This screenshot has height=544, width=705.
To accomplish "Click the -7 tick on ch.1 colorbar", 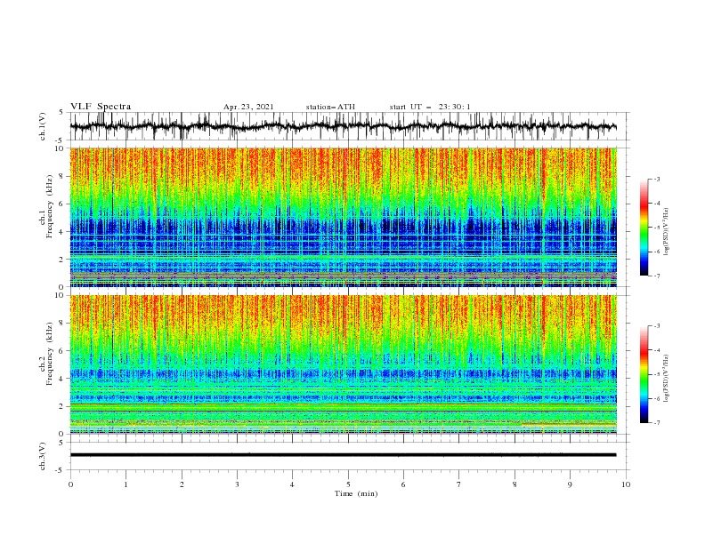I will tap(656, 276).
